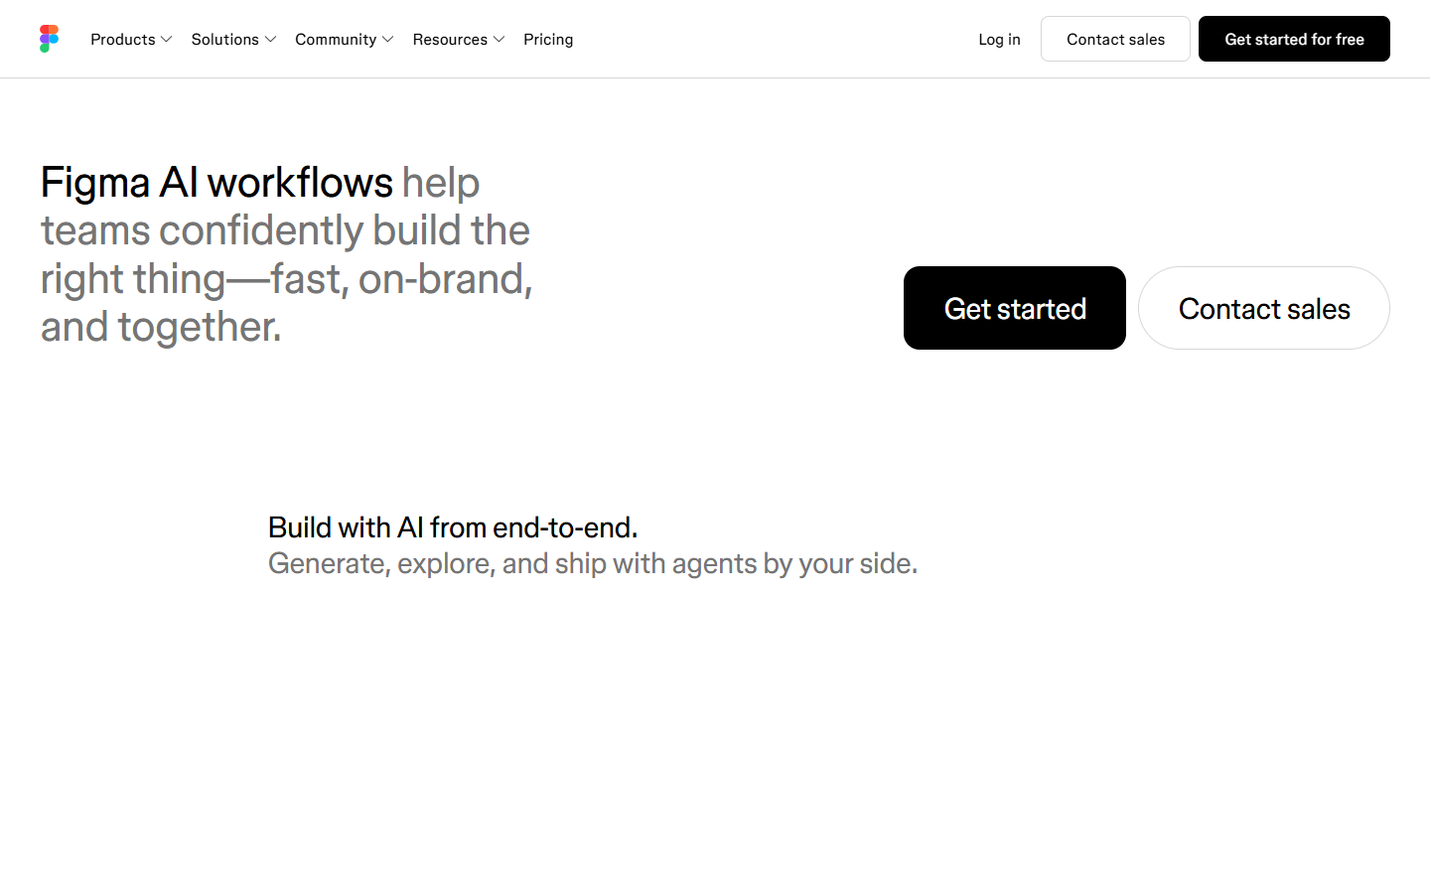Click the large Get started button
Image resolution: width=1430 pixels, height=894 pixels.
point(1015,308)
